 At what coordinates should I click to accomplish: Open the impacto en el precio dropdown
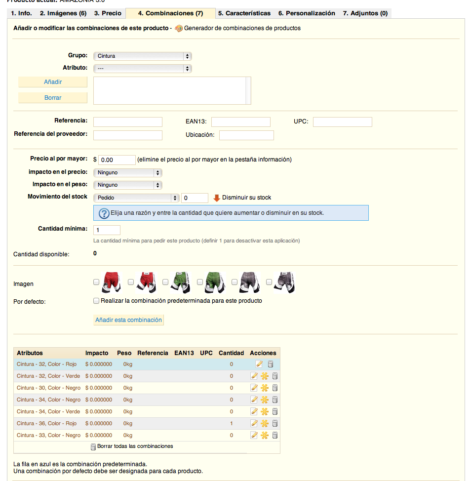[128, 173]
